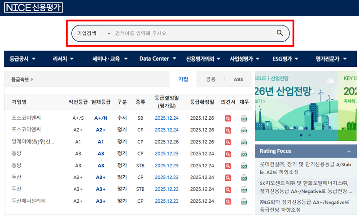Switch to the 금융 tab
Viewport: 359px width, 217px height.
click(210, 79)
